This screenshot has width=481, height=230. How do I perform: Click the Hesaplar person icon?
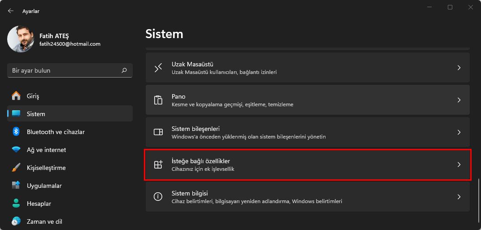16,204
